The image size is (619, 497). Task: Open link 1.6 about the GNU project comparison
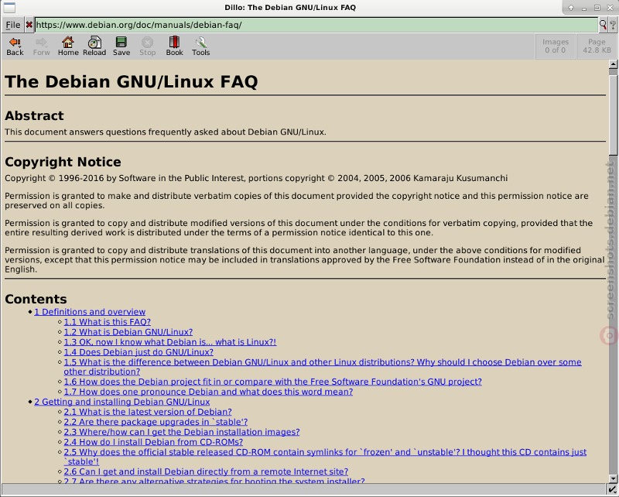click(x=273, y=382)
